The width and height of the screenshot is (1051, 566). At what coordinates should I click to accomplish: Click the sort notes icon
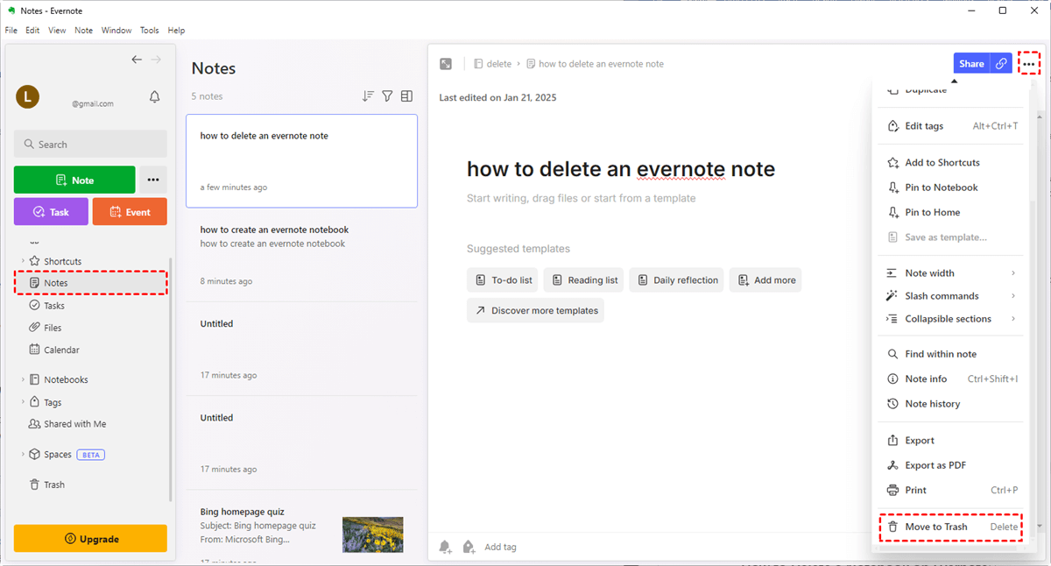pyautogui.click(x=368, y=96)
